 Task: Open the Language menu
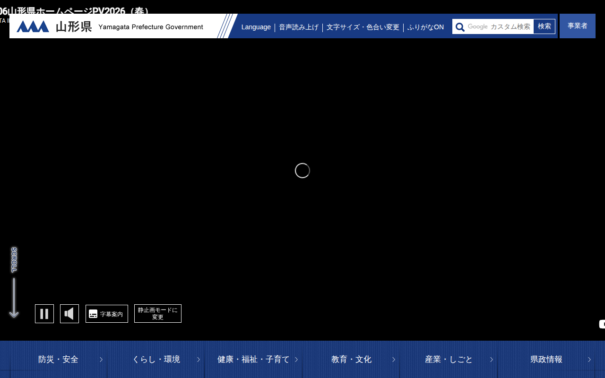256,27
